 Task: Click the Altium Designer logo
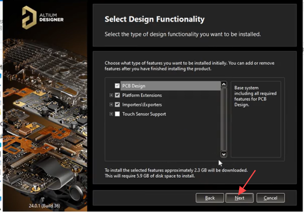[43, 18]
